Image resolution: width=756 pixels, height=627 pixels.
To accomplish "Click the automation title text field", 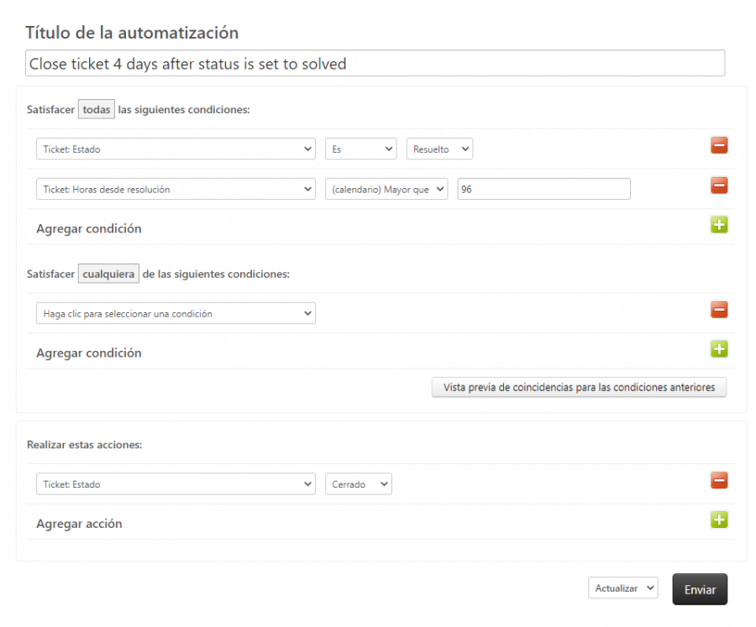I will (x=375, y=64).
